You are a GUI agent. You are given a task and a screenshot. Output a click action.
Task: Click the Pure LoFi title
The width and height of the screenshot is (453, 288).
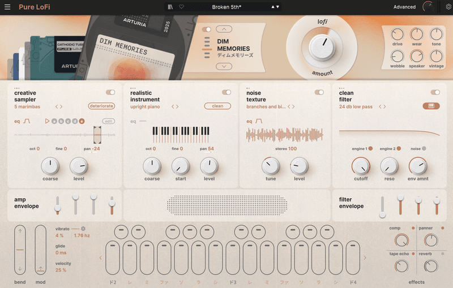point(35,7)
